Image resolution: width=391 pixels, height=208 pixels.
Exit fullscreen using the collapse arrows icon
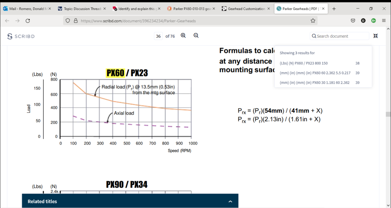376,36
